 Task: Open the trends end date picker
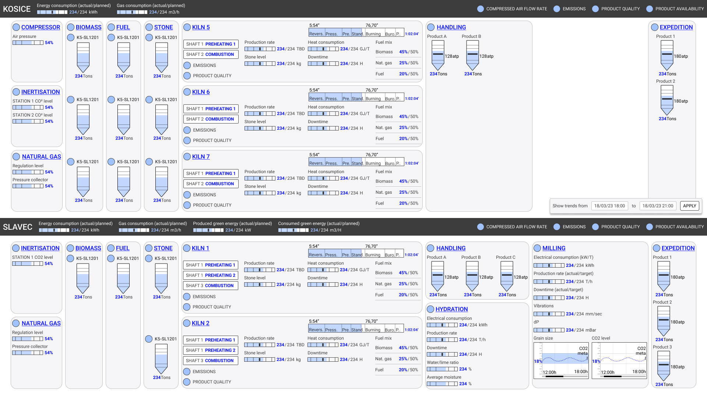[x=658, y=206]
